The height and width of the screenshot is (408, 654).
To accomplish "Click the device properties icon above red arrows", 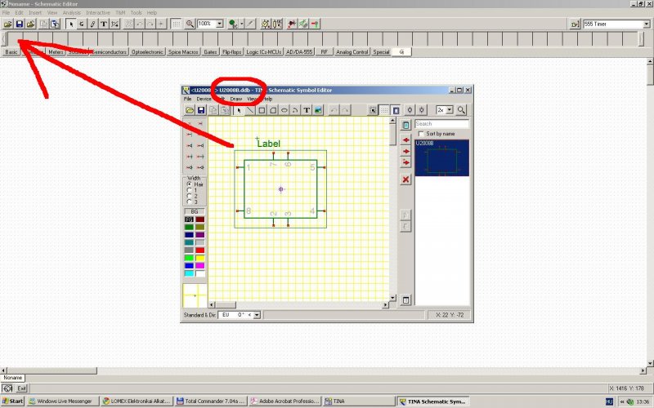I will click(x=405, y=125).
